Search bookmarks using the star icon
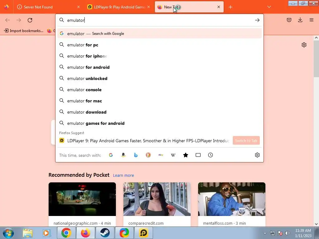 (x=186, y=155)
